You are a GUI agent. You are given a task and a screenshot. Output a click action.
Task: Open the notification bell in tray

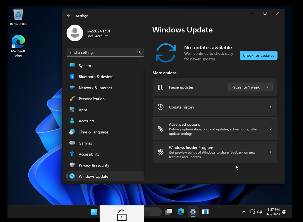(x=284, y=212)
